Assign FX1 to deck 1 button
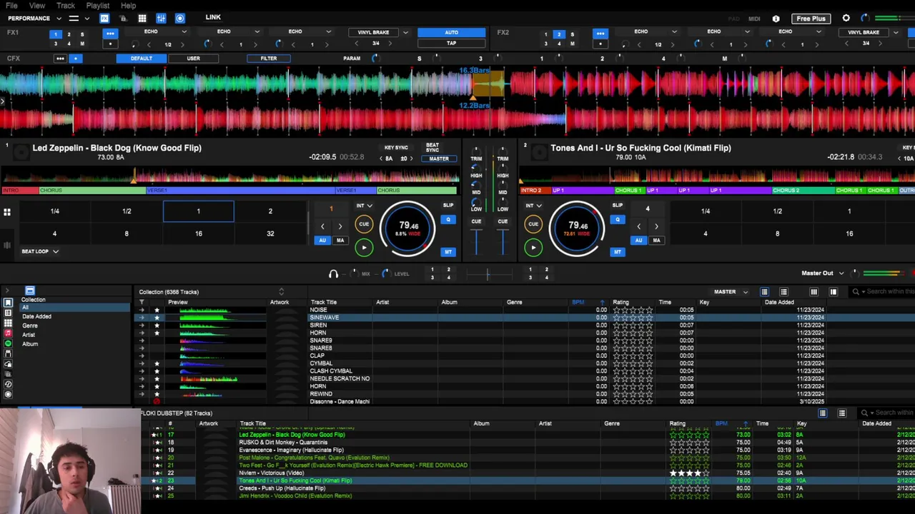Viewport: 915px width, 514px height. coord(56,34)
